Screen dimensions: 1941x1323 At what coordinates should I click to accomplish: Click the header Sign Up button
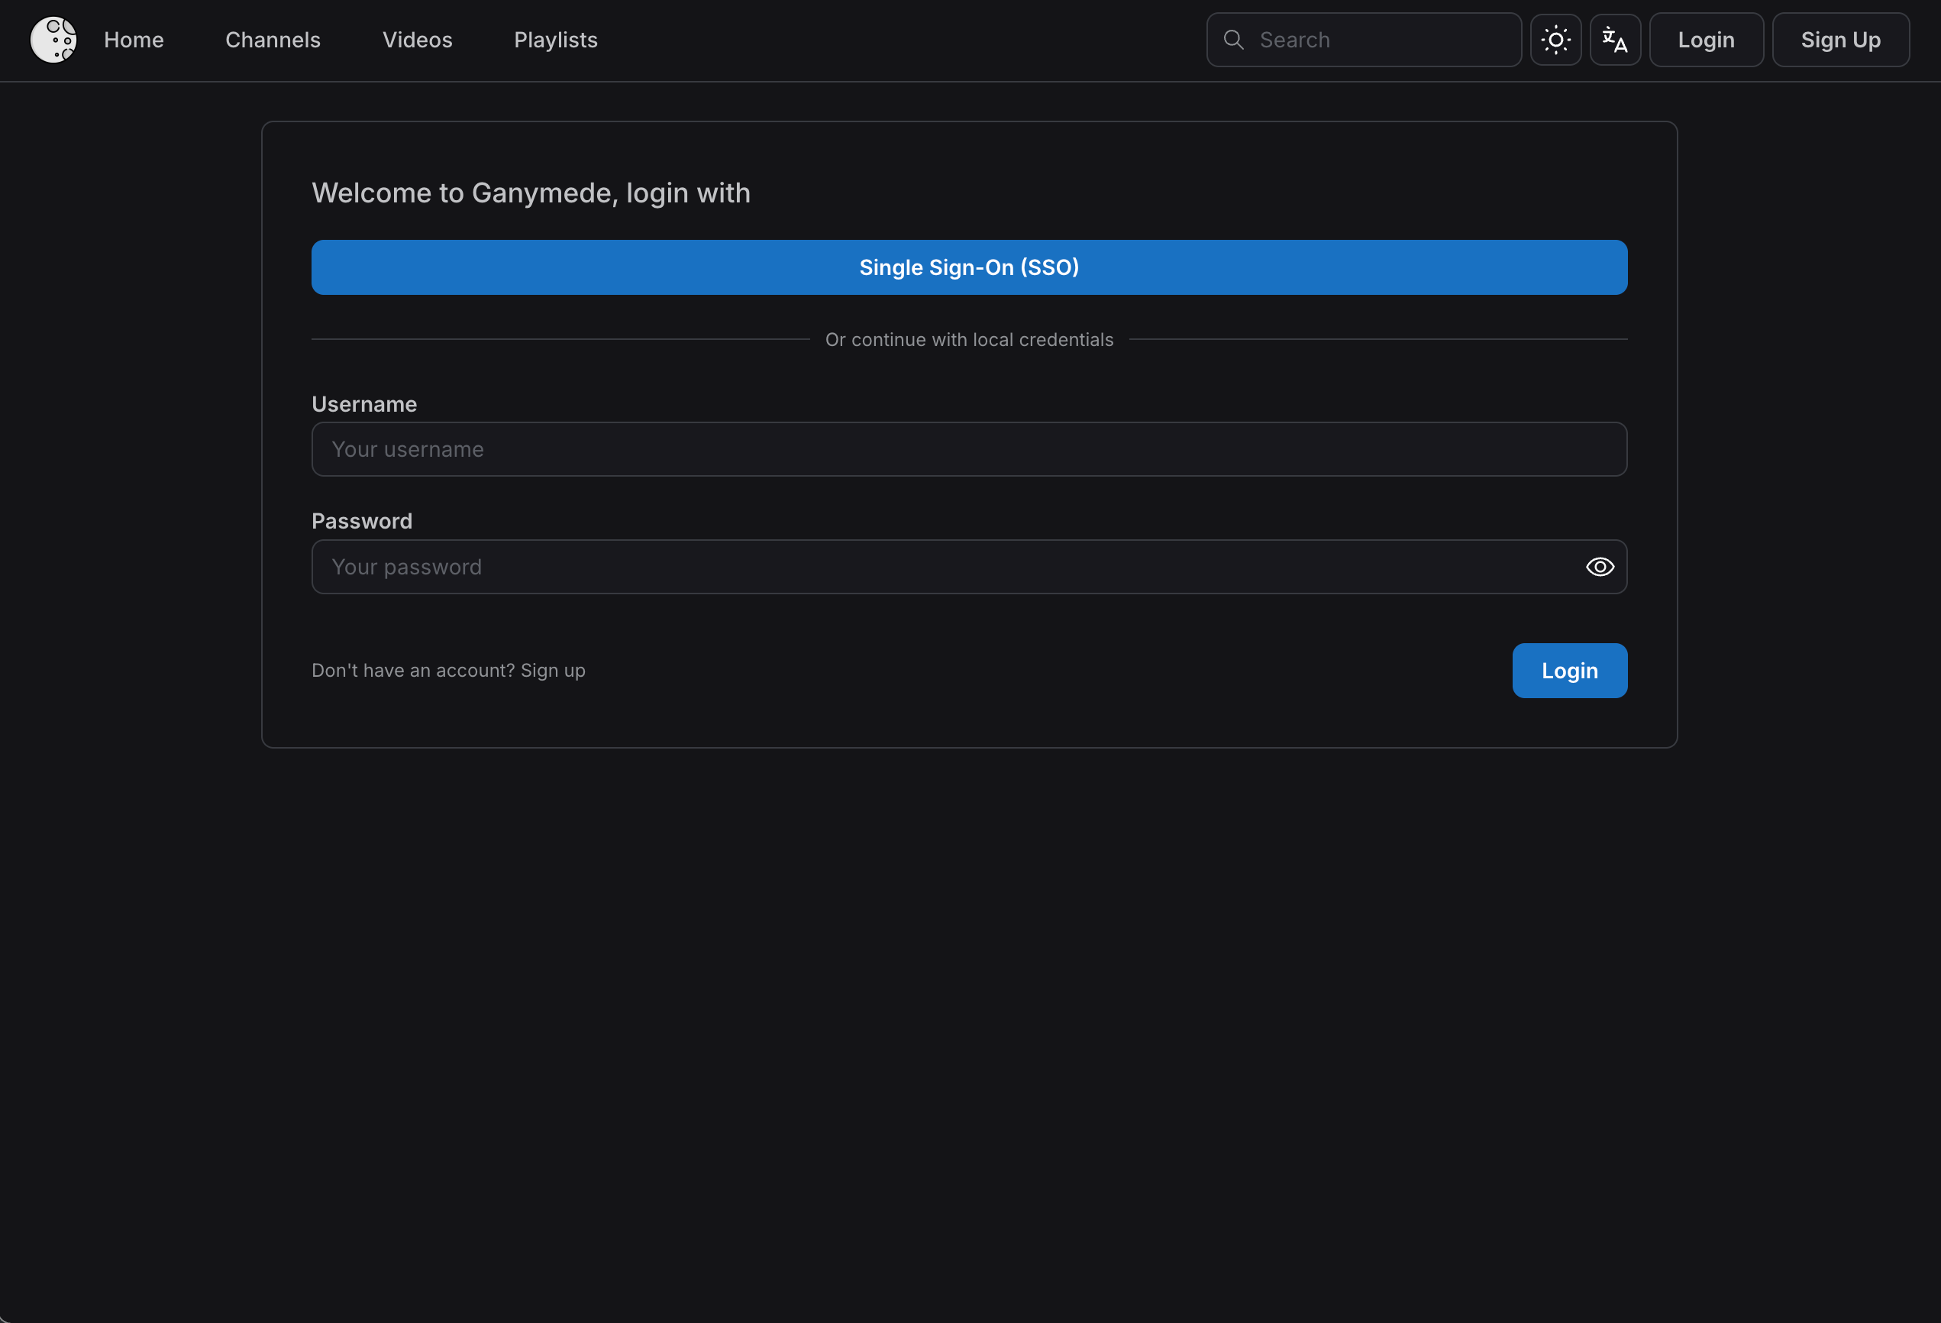click(x=1841, y=39)
